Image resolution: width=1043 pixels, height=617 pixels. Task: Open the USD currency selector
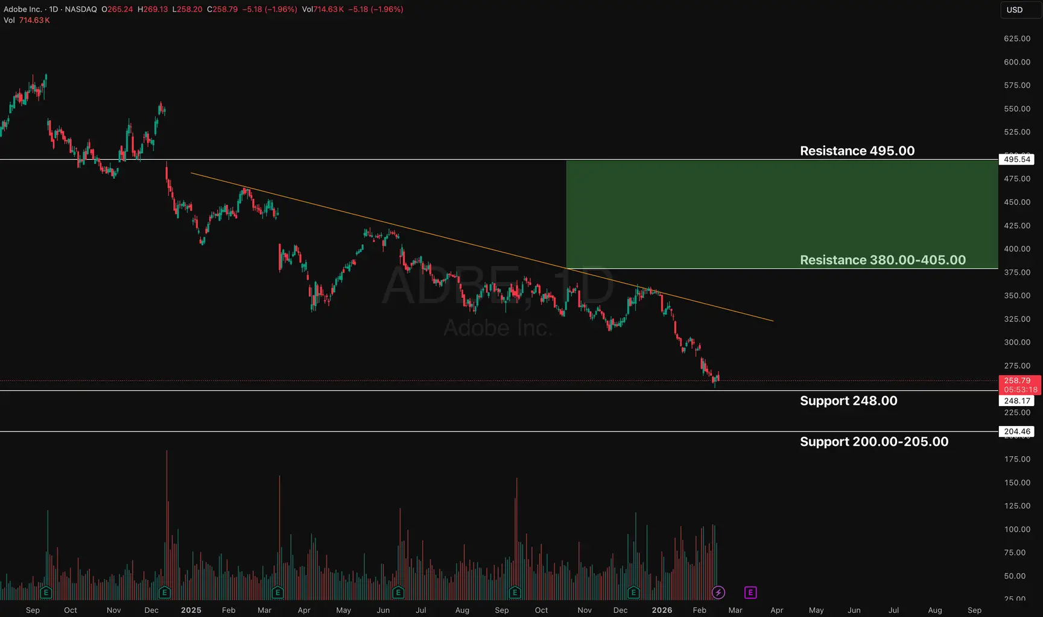click(x=1020, y=10)
